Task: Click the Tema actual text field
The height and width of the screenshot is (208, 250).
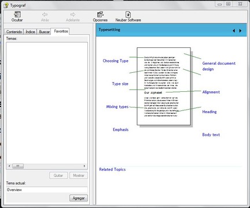Action: tap(47, 190)
